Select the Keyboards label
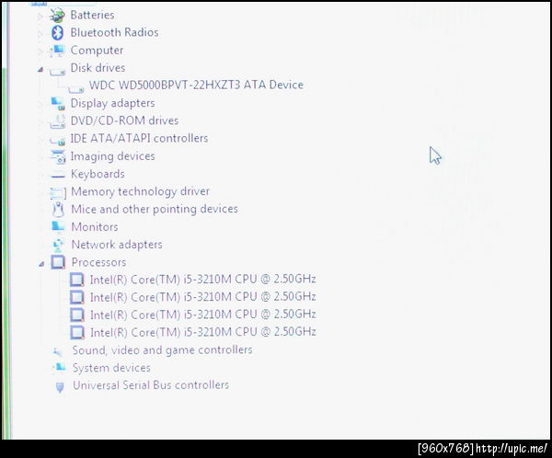 coord(98,174)
